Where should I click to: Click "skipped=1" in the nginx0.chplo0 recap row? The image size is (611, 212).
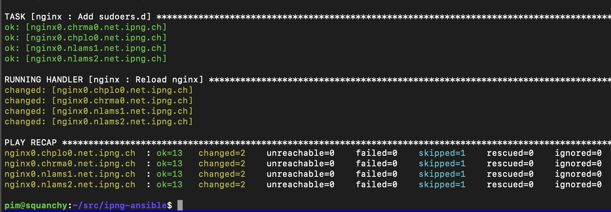click(x=442, y=153)
